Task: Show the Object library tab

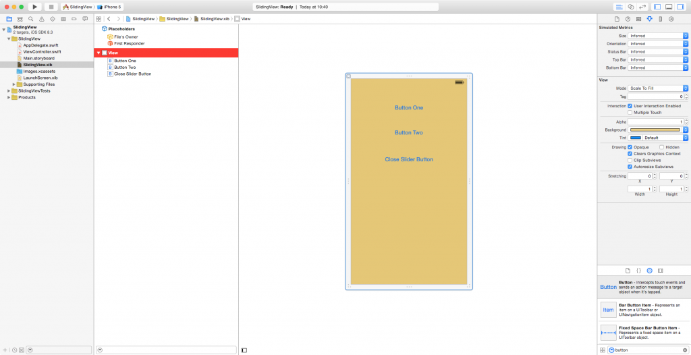Action: 649,271
